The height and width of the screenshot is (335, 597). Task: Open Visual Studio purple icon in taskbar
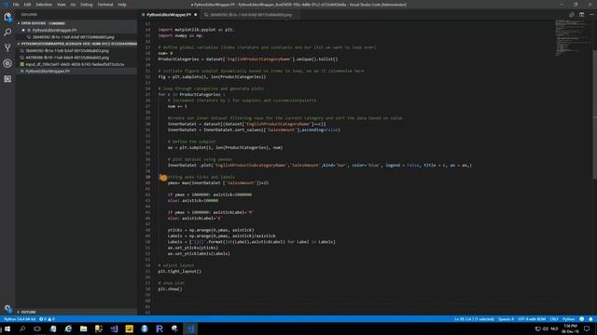pyautogui.click(x=114, y=328)
